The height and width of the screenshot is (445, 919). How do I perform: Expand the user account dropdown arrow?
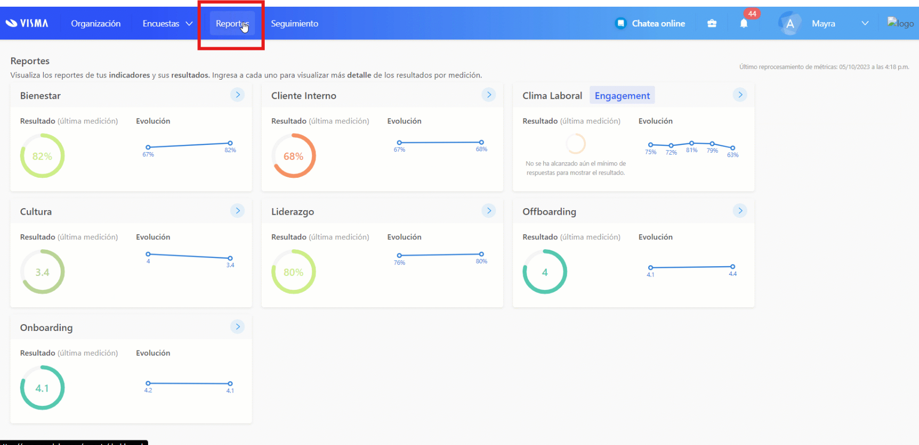click(x=865, y=24)
